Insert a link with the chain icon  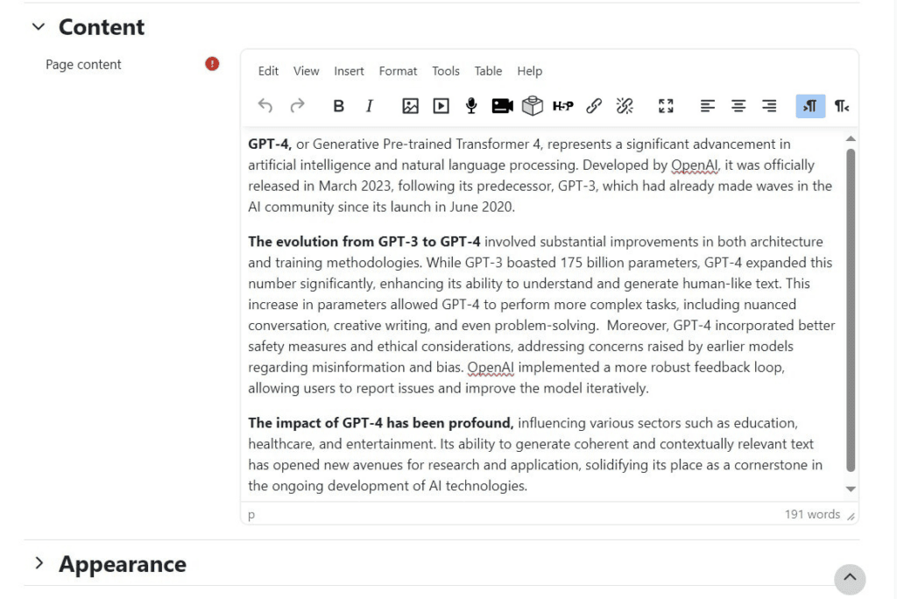594,106
